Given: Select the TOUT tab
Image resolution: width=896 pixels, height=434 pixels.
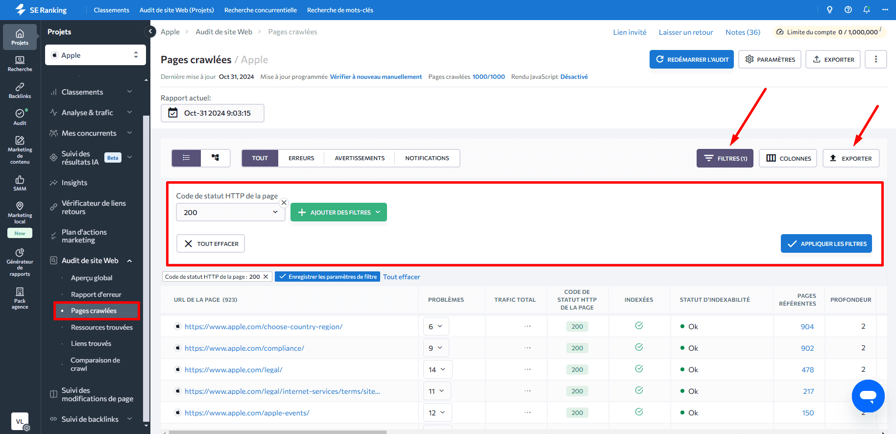Looking at the screenshot, I should pyautogui.click(x=260, y=158).
